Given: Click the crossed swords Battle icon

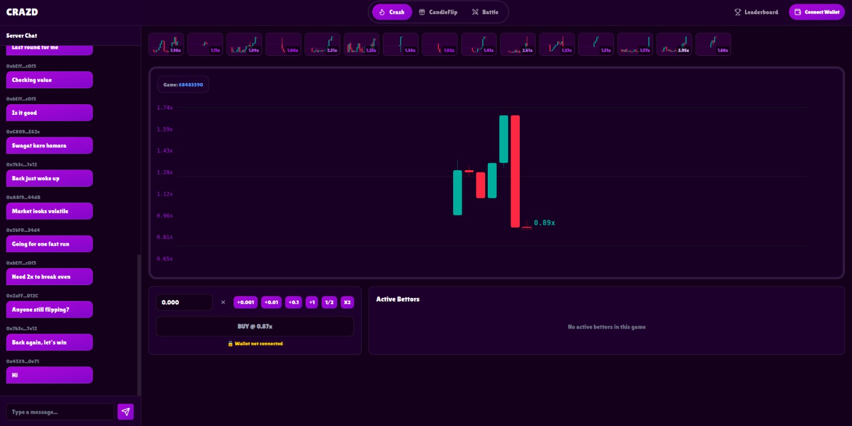Looking at the screenshot, I should click(475, 12).
